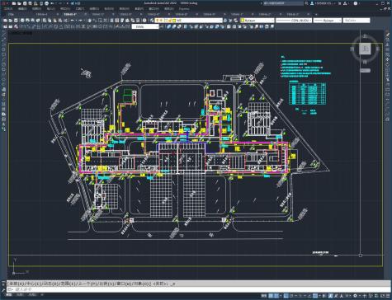Image resolution: width=392 pixels, height=300 pixels.
Task: Click the title bar search input box
Action: point(283,3)
